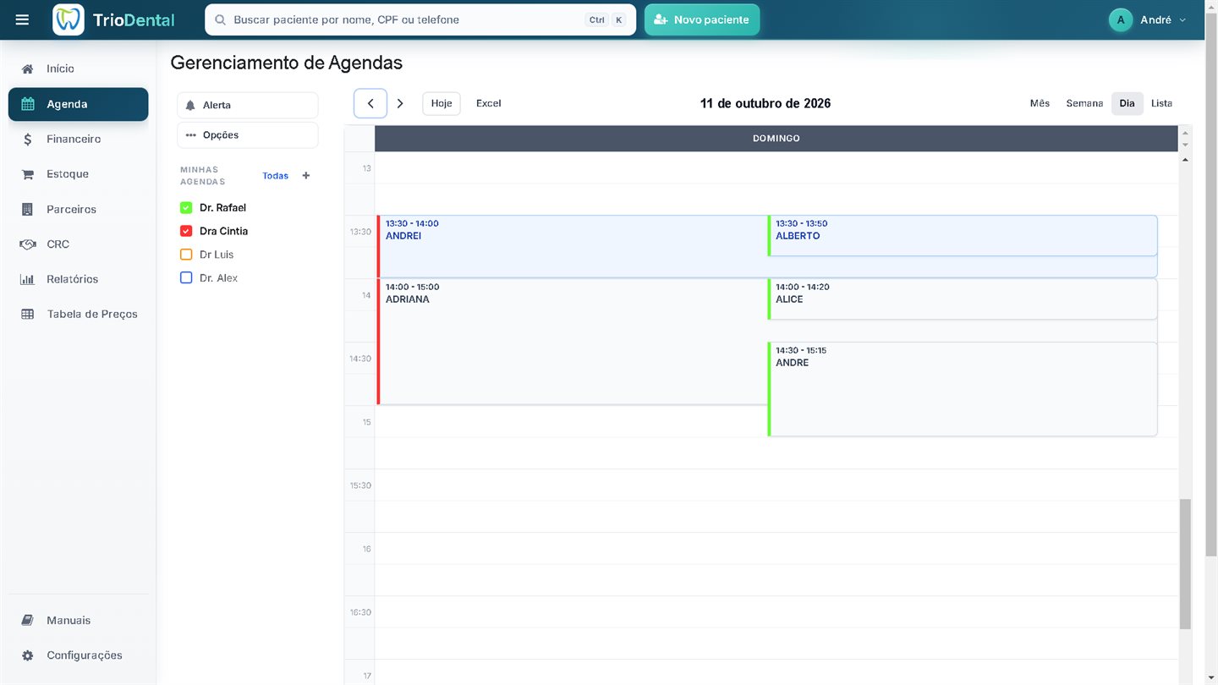Open the Opções menu
The image size is (1218, 685).
tap(248, 135)
